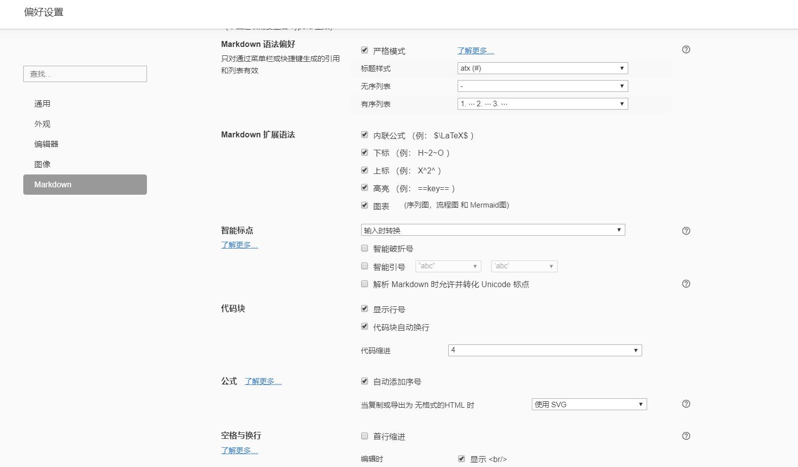Click help icon beside 严格模式 row
This screenshot has height=467, width=798.
686,49
